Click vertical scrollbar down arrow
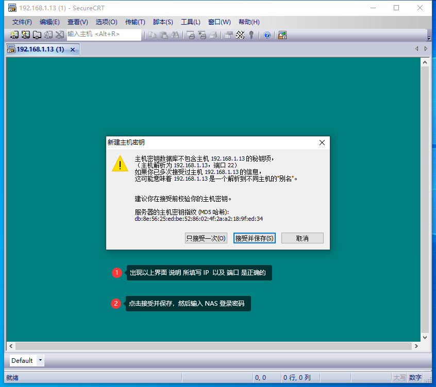Viewport: 436px width, 387px height. (425, 337)
